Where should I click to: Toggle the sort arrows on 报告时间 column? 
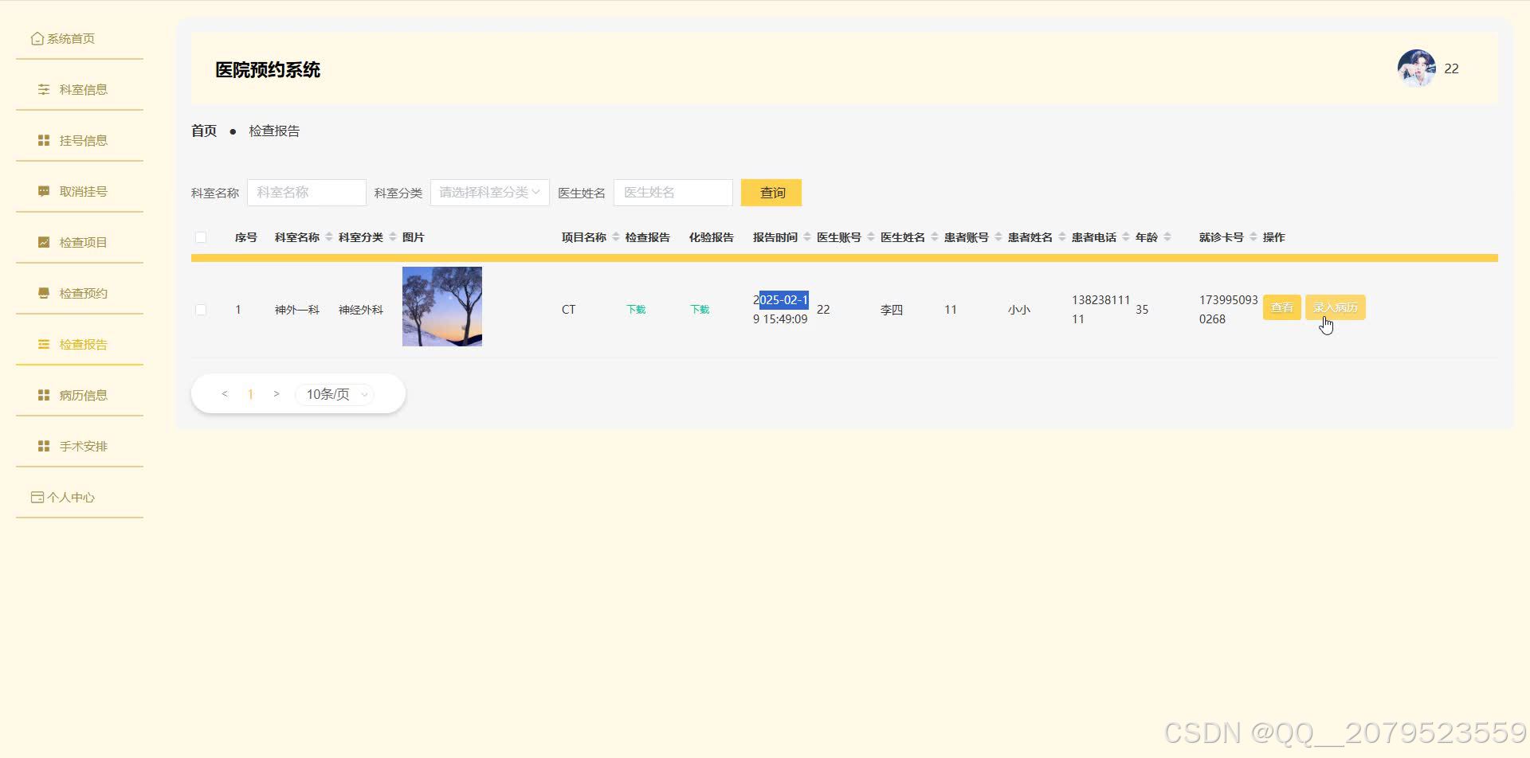tap(807, 236)
